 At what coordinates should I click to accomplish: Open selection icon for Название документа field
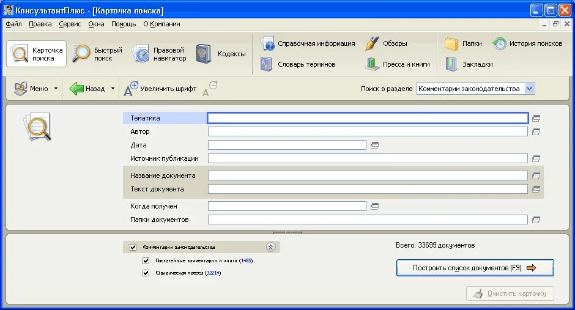click(x=536, y=176)
